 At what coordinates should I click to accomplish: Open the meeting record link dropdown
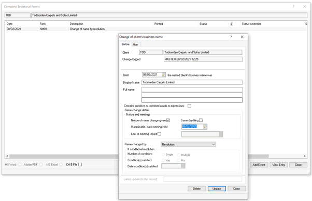221,134
